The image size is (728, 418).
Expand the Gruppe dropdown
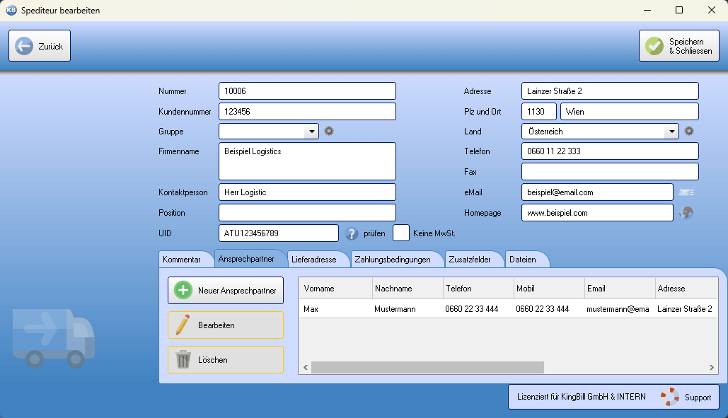click(312, 131)
